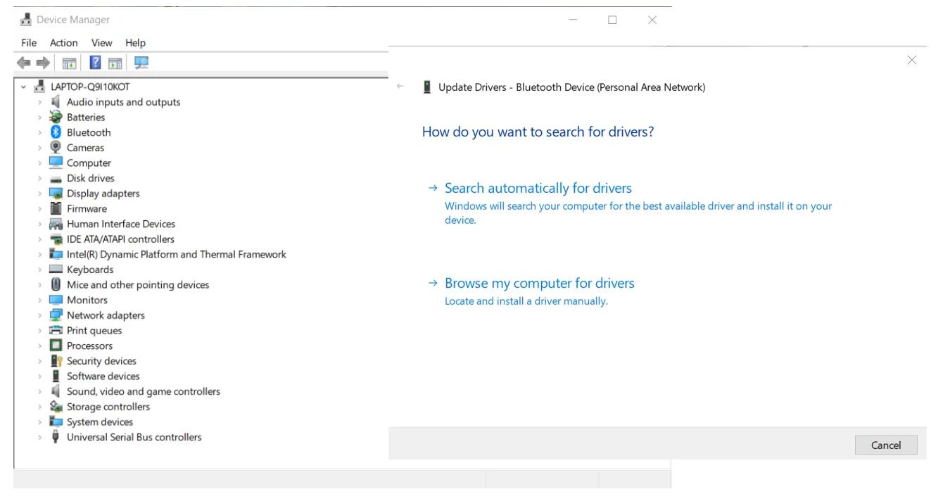The width and height of the screenshot is (950, 501).
Task: Open the View menu
Action: [102, 43]
